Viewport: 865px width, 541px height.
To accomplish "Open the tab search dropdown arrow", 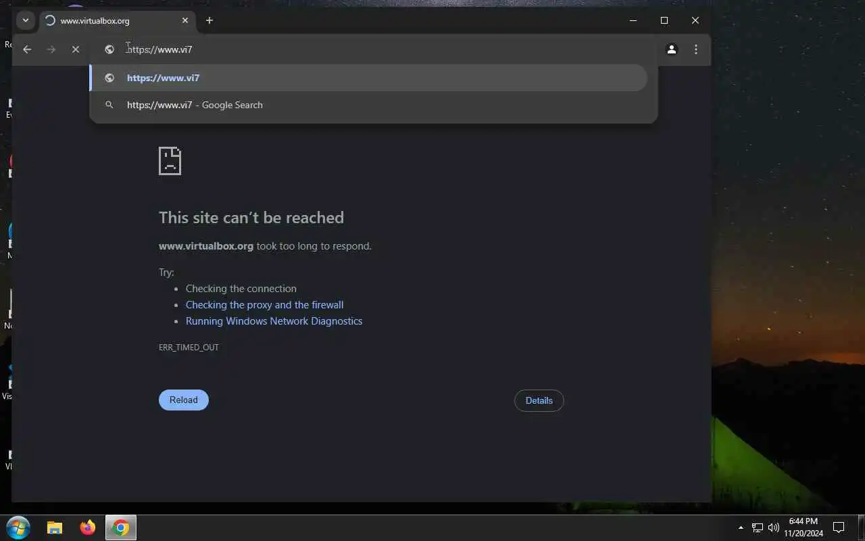I will pos(25,20).
